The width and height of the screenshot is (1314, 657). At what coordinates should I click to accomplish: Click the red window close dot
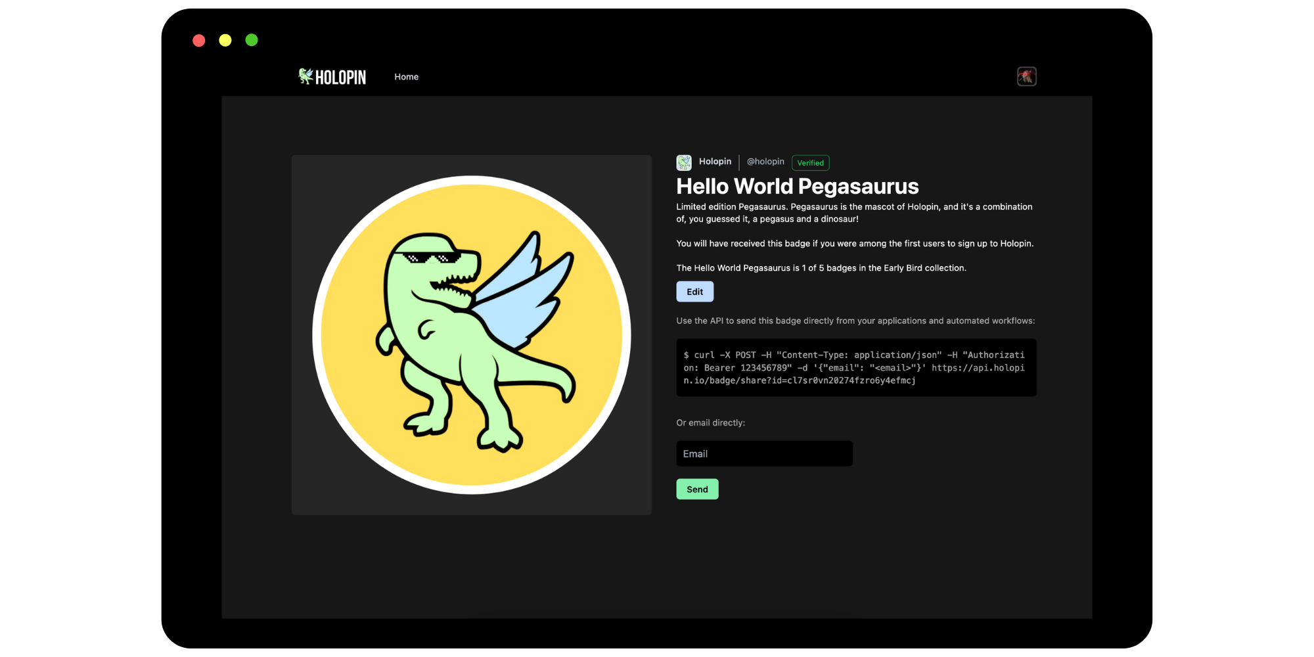tap(199, 41)
